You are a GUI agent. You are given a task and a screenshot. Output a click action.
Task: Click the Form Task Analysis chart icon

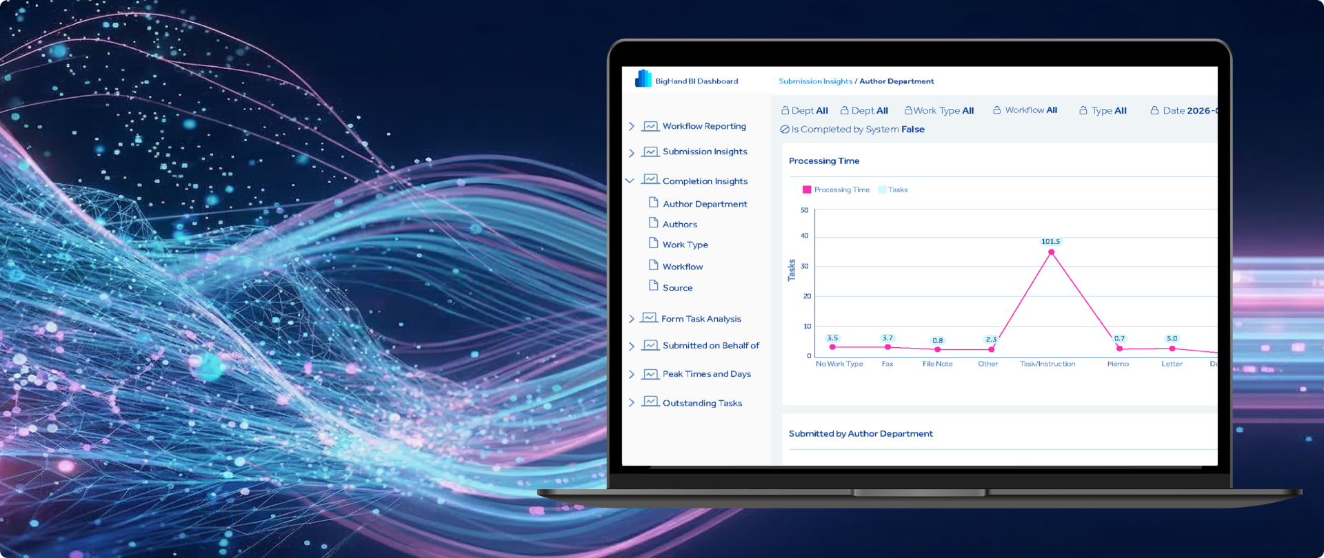coord(649,318)
